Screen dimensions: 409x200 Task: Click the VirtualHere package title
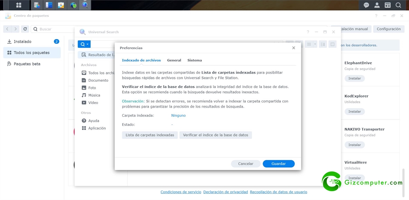coord(355,162)
